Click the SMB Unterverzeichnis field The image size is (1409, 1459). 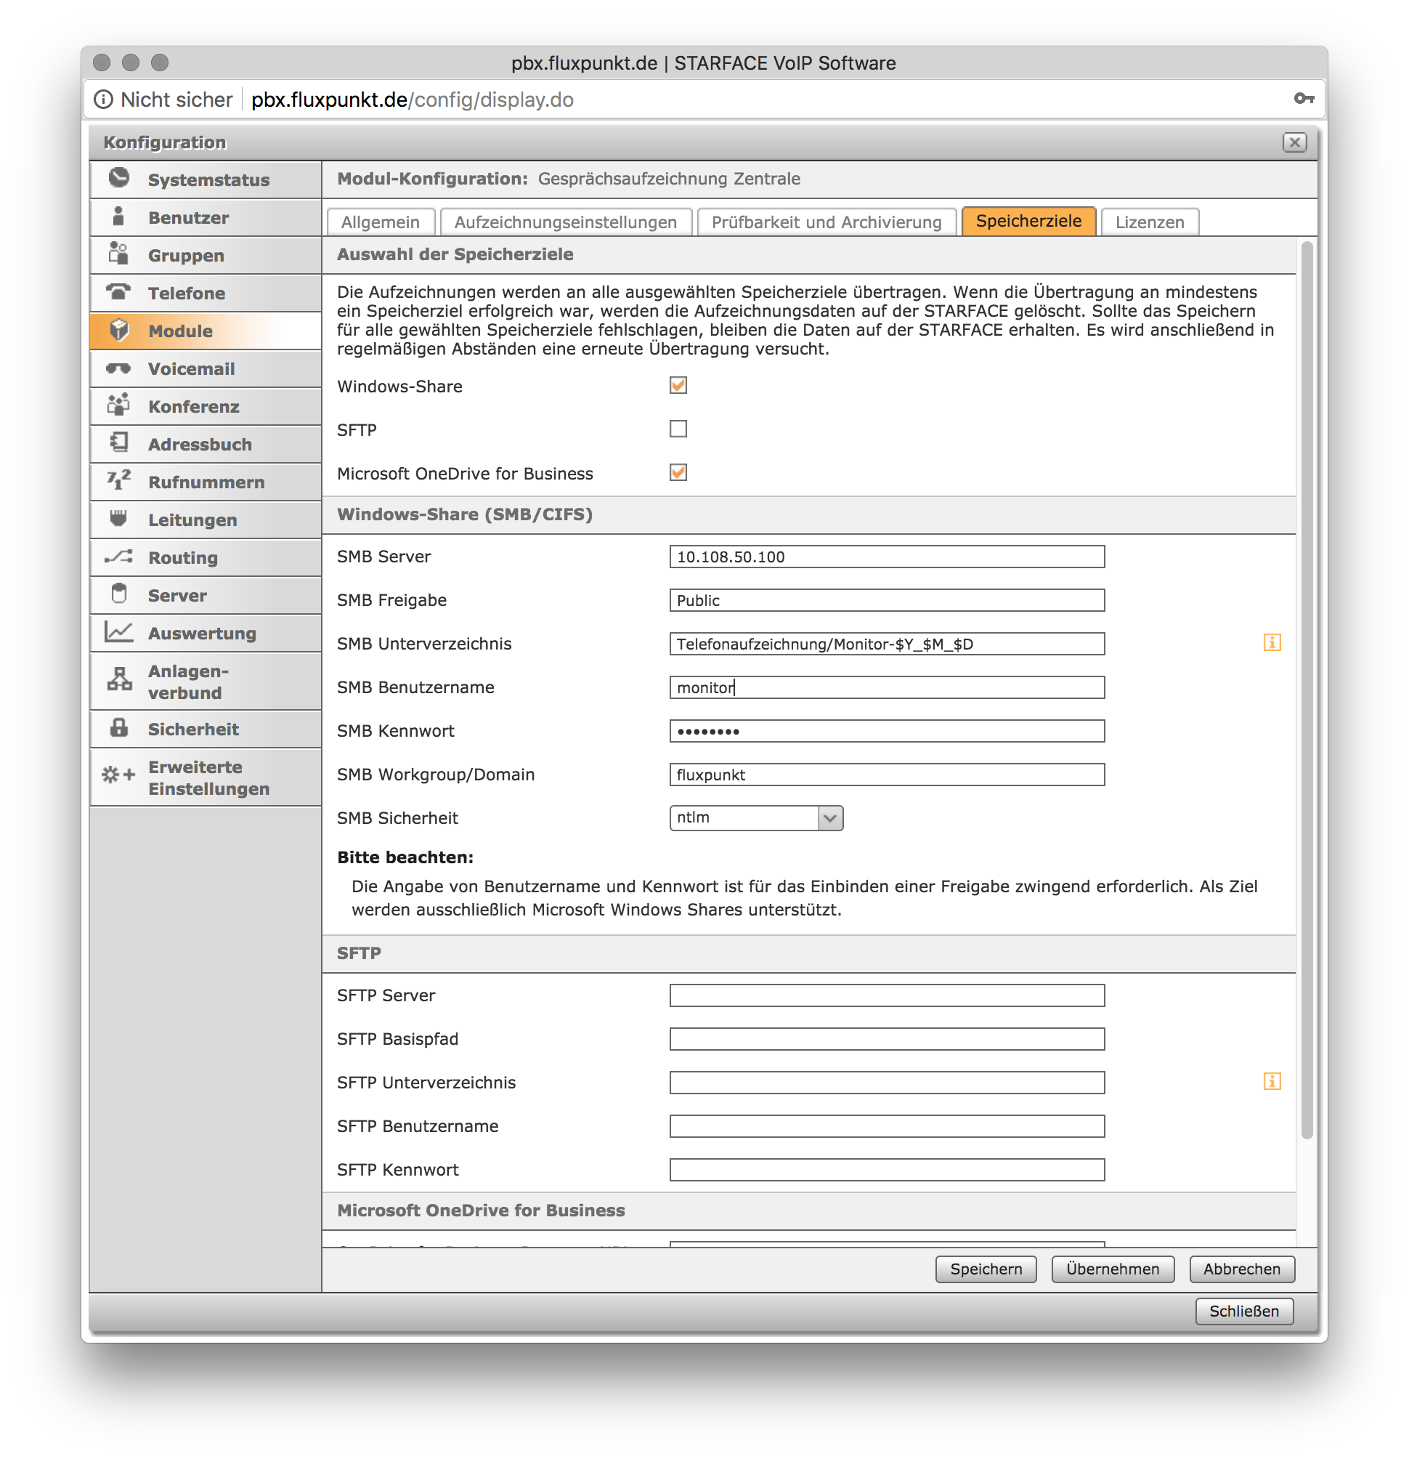coord(888,644)
